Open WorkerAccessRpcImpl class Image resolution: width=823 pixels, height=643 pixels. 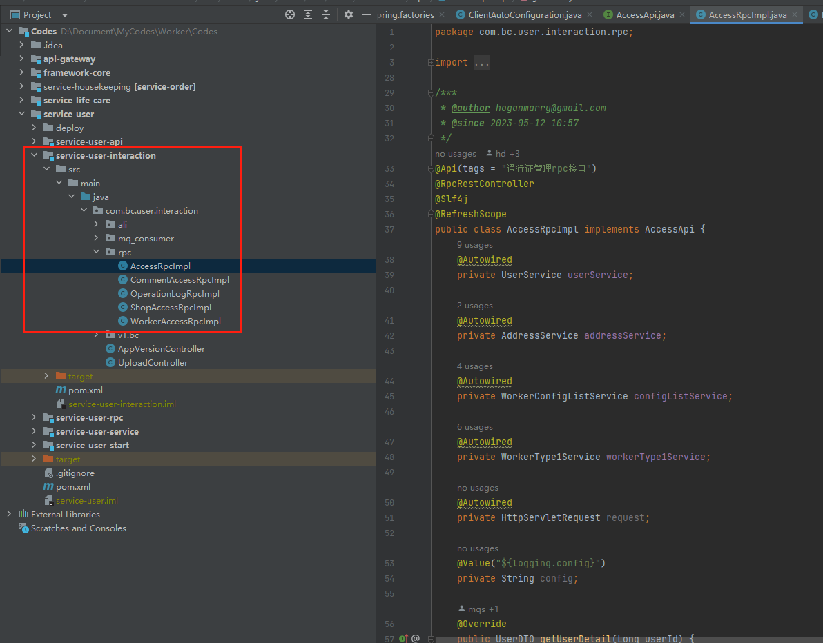[175, 321]
